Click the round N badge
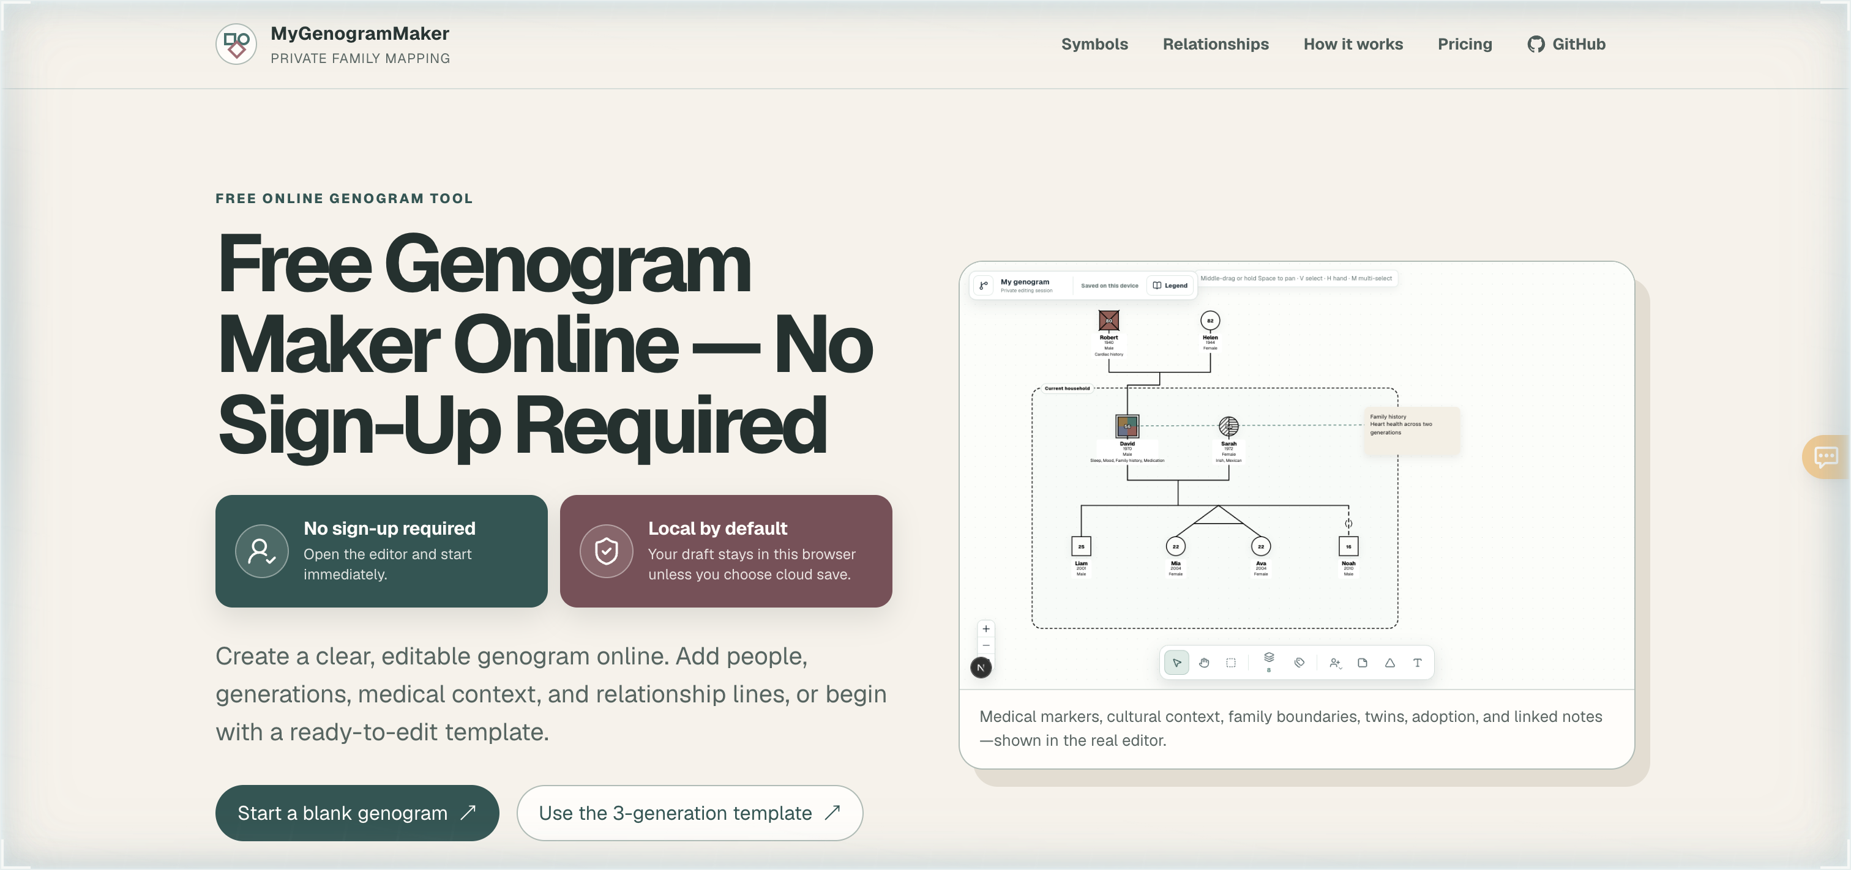Image resolution: width=1851 pixels, height=870 pixels. tap(981, 667)
